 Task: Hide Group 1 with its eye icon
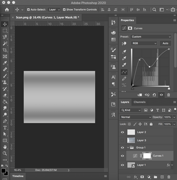pyautogui.click(x=122, y=147)
